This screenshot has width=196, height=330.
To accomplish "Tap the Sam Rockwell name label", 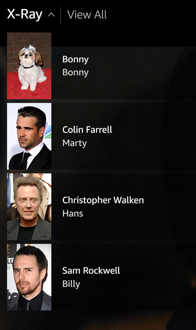I will 91,270.
